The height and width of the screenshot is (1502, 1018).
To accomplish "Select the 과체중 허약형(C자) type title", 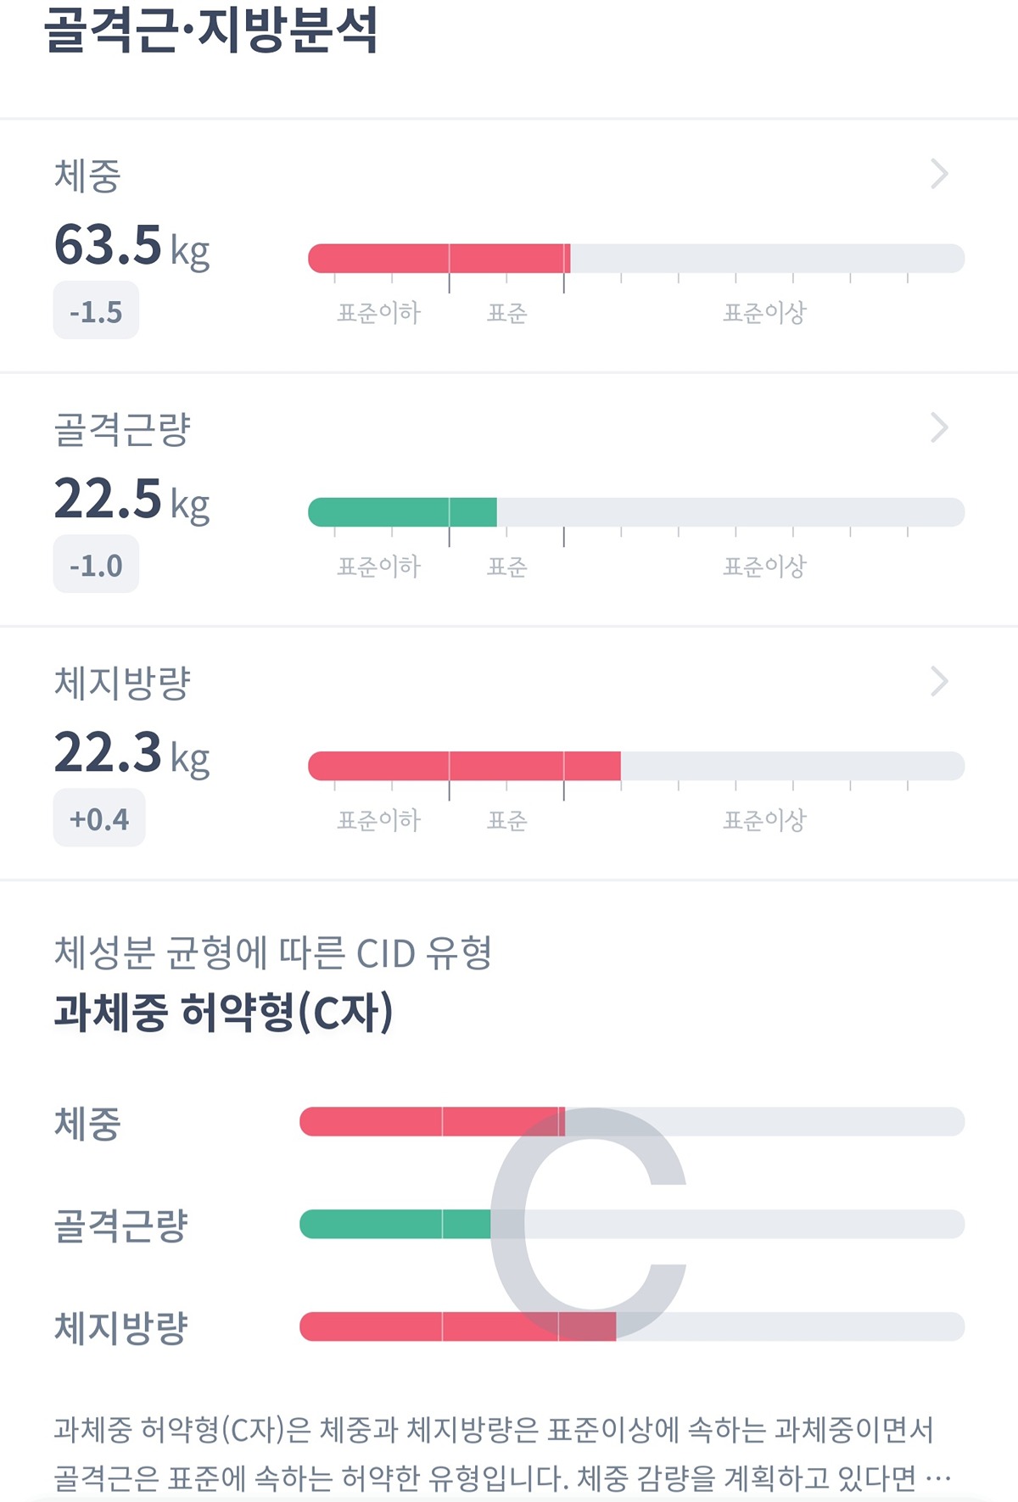I will click(x=224, y=1012).
